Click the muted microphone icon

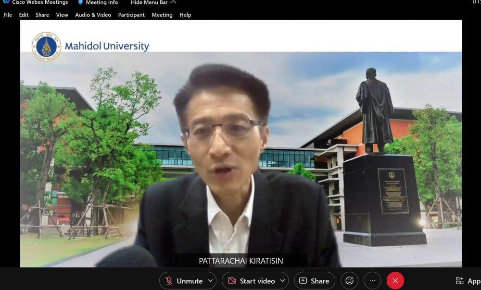coord(169,281)
